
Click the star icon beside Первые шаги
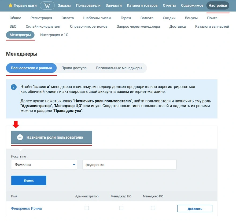(x=10, y=5)
